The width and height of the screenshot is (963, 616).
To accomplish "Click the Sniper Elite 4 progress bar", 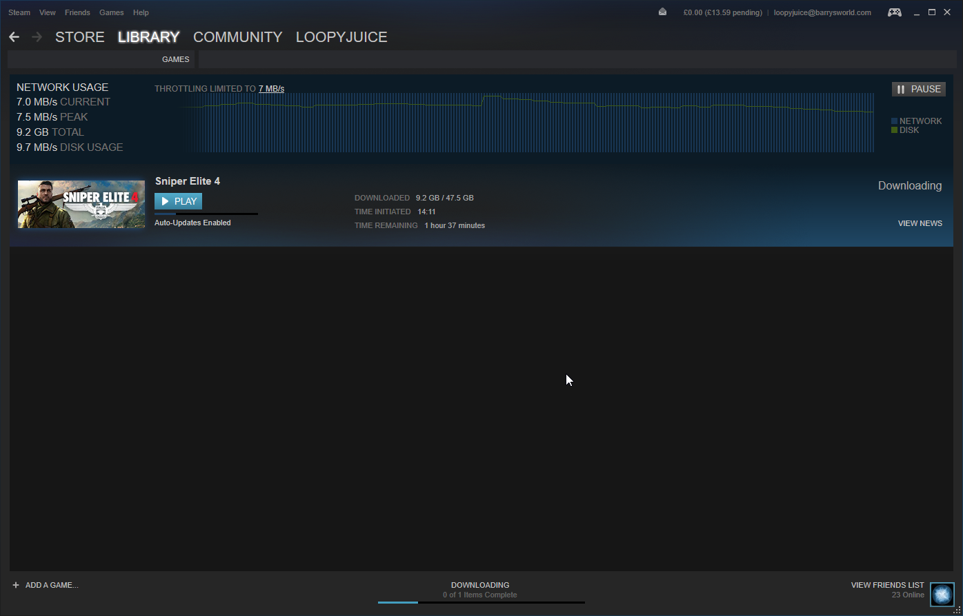I will pyautogui.click(x=206, y=214).
